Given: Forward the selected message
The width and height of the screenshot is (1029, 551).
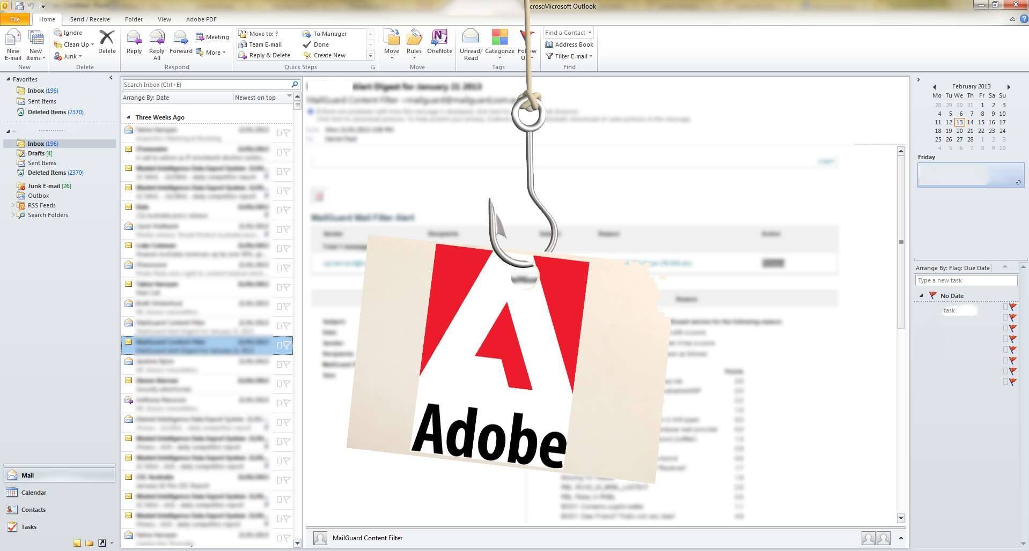Looking at the screenshot, I should pyautogui.click(x=180, y=43).
